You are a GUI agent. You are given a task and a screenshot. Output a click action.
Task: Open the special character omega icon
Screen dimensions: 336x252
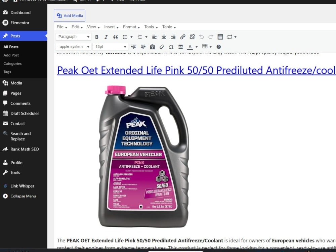171,47
